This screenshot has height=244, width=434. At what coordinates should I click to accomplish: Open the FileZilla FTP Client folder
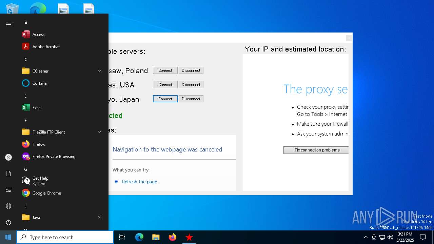pyautogui.click(x=61, y=132)
